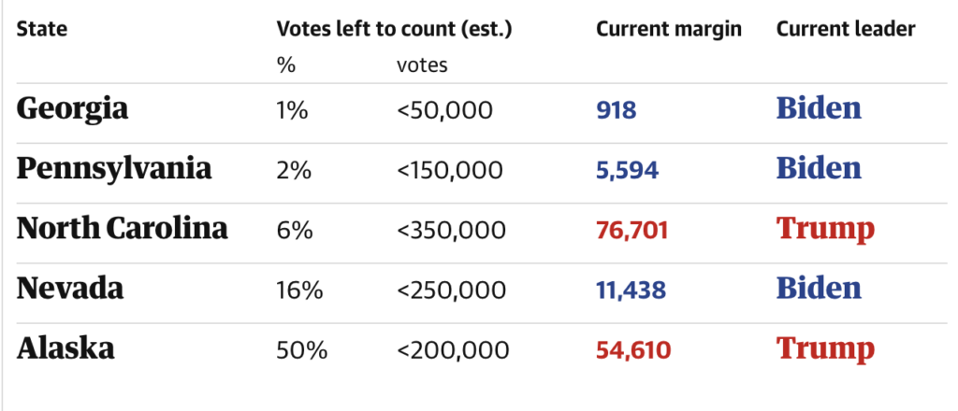This screenshot has width=958, height=411.
Task: Click North Carolina's 76,701 margin value
Action: click(x=631, y=230)
